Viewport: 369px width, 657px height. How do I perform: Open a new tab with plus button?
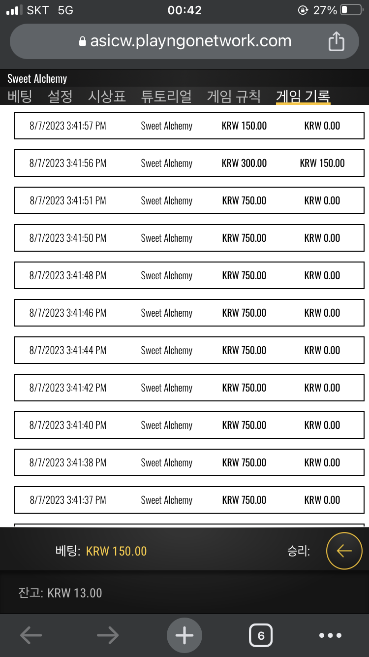(x=184, y=635)
